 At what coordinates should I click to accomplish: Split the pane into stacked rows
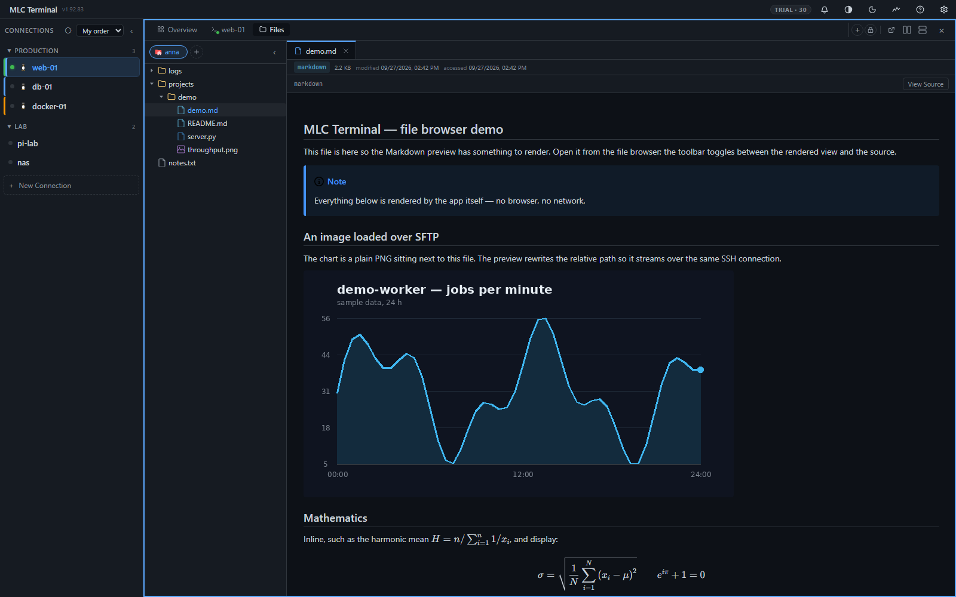[923, 30]
